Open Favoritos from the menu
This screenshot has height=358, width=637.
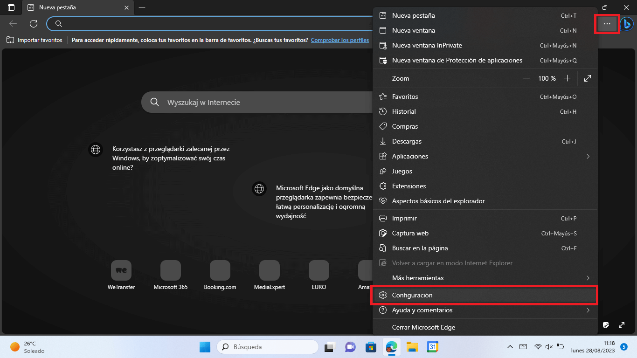pyautogui.click(x=485, y=96)
